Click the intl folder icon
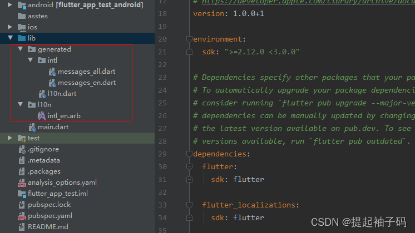Viewport: 415px width, 233px height. 42,60
